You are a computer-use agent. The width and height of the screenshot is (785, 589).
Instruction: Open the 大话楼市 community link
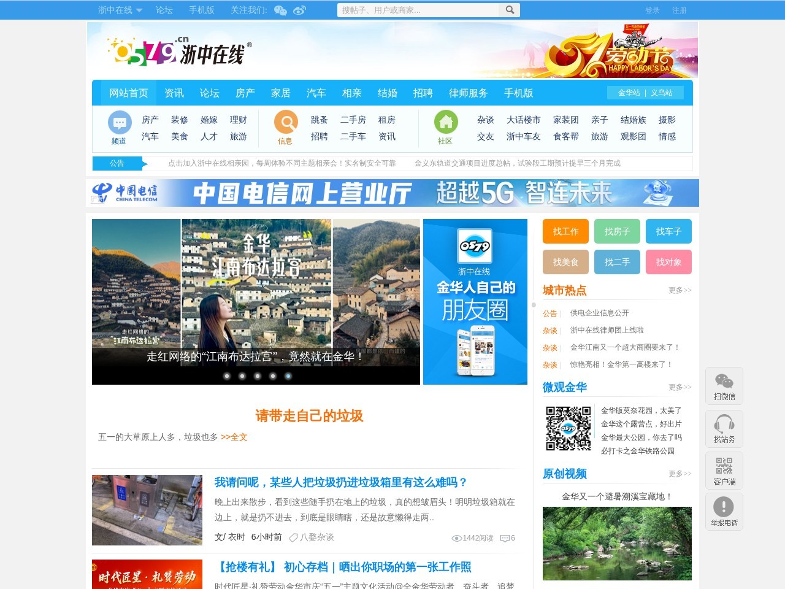[524, 120]
